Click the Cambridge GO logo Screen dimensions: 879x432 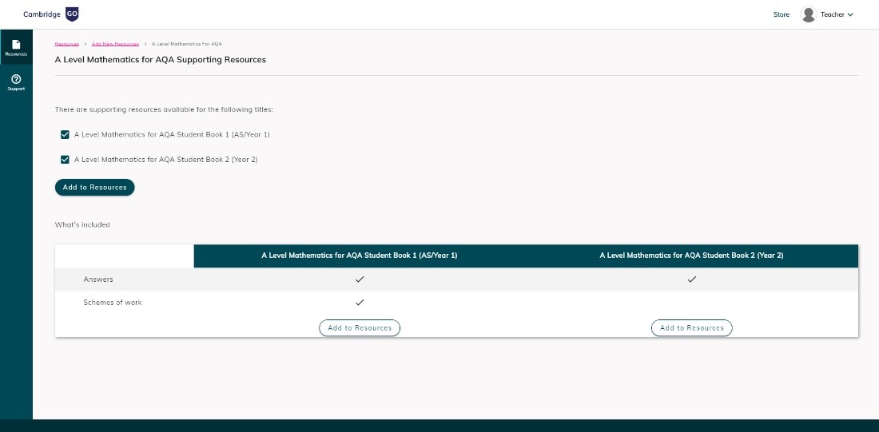click(51, 14)
